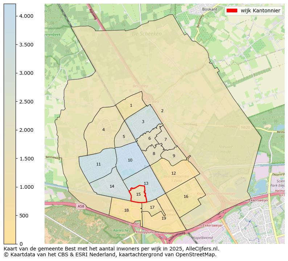Click the blue district labeled 3
The image size is (288, 261).
coord(143,122)
